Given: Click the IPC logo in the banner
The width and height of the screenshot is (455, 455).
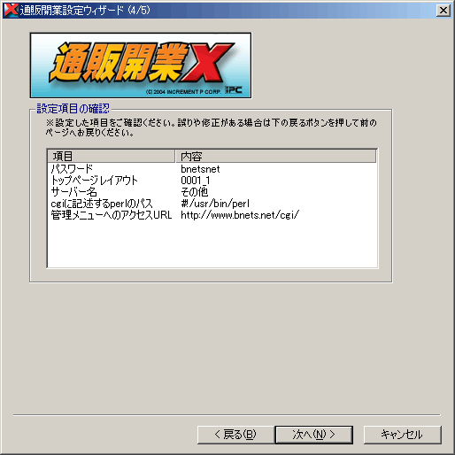Looking at the screenshot, I should 234,90.
